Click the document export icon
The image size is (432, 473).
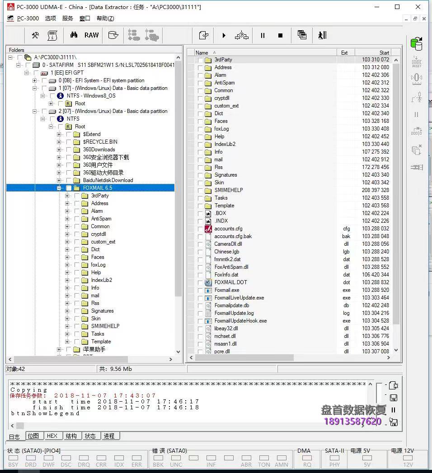204,35
